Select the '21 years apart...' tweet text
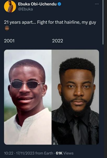The image size is (107, 158). coord(50,22)
